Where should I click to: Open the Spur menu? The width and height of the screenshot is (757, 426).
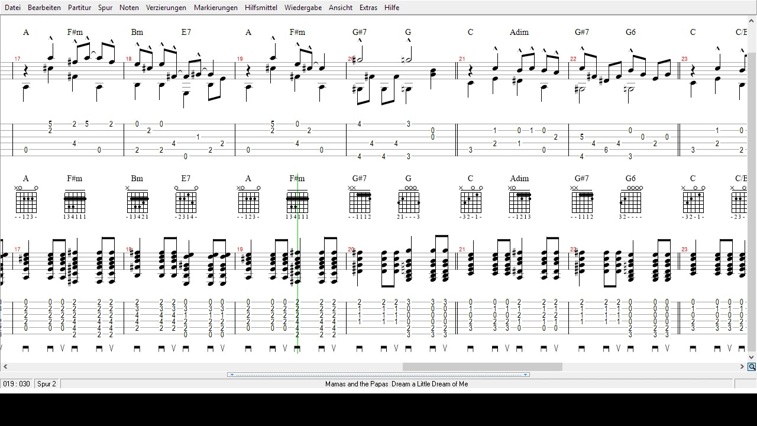[105, 8]
